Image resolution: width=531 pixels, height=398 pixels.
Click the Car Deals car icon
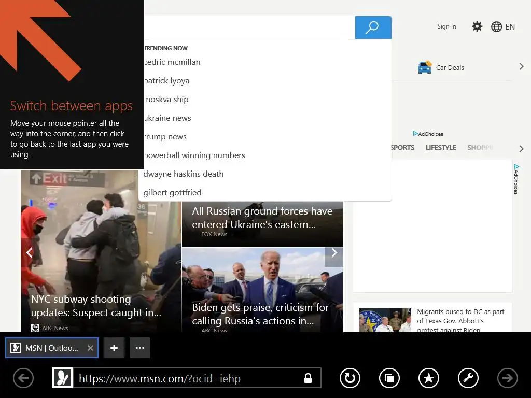point(425,67)
